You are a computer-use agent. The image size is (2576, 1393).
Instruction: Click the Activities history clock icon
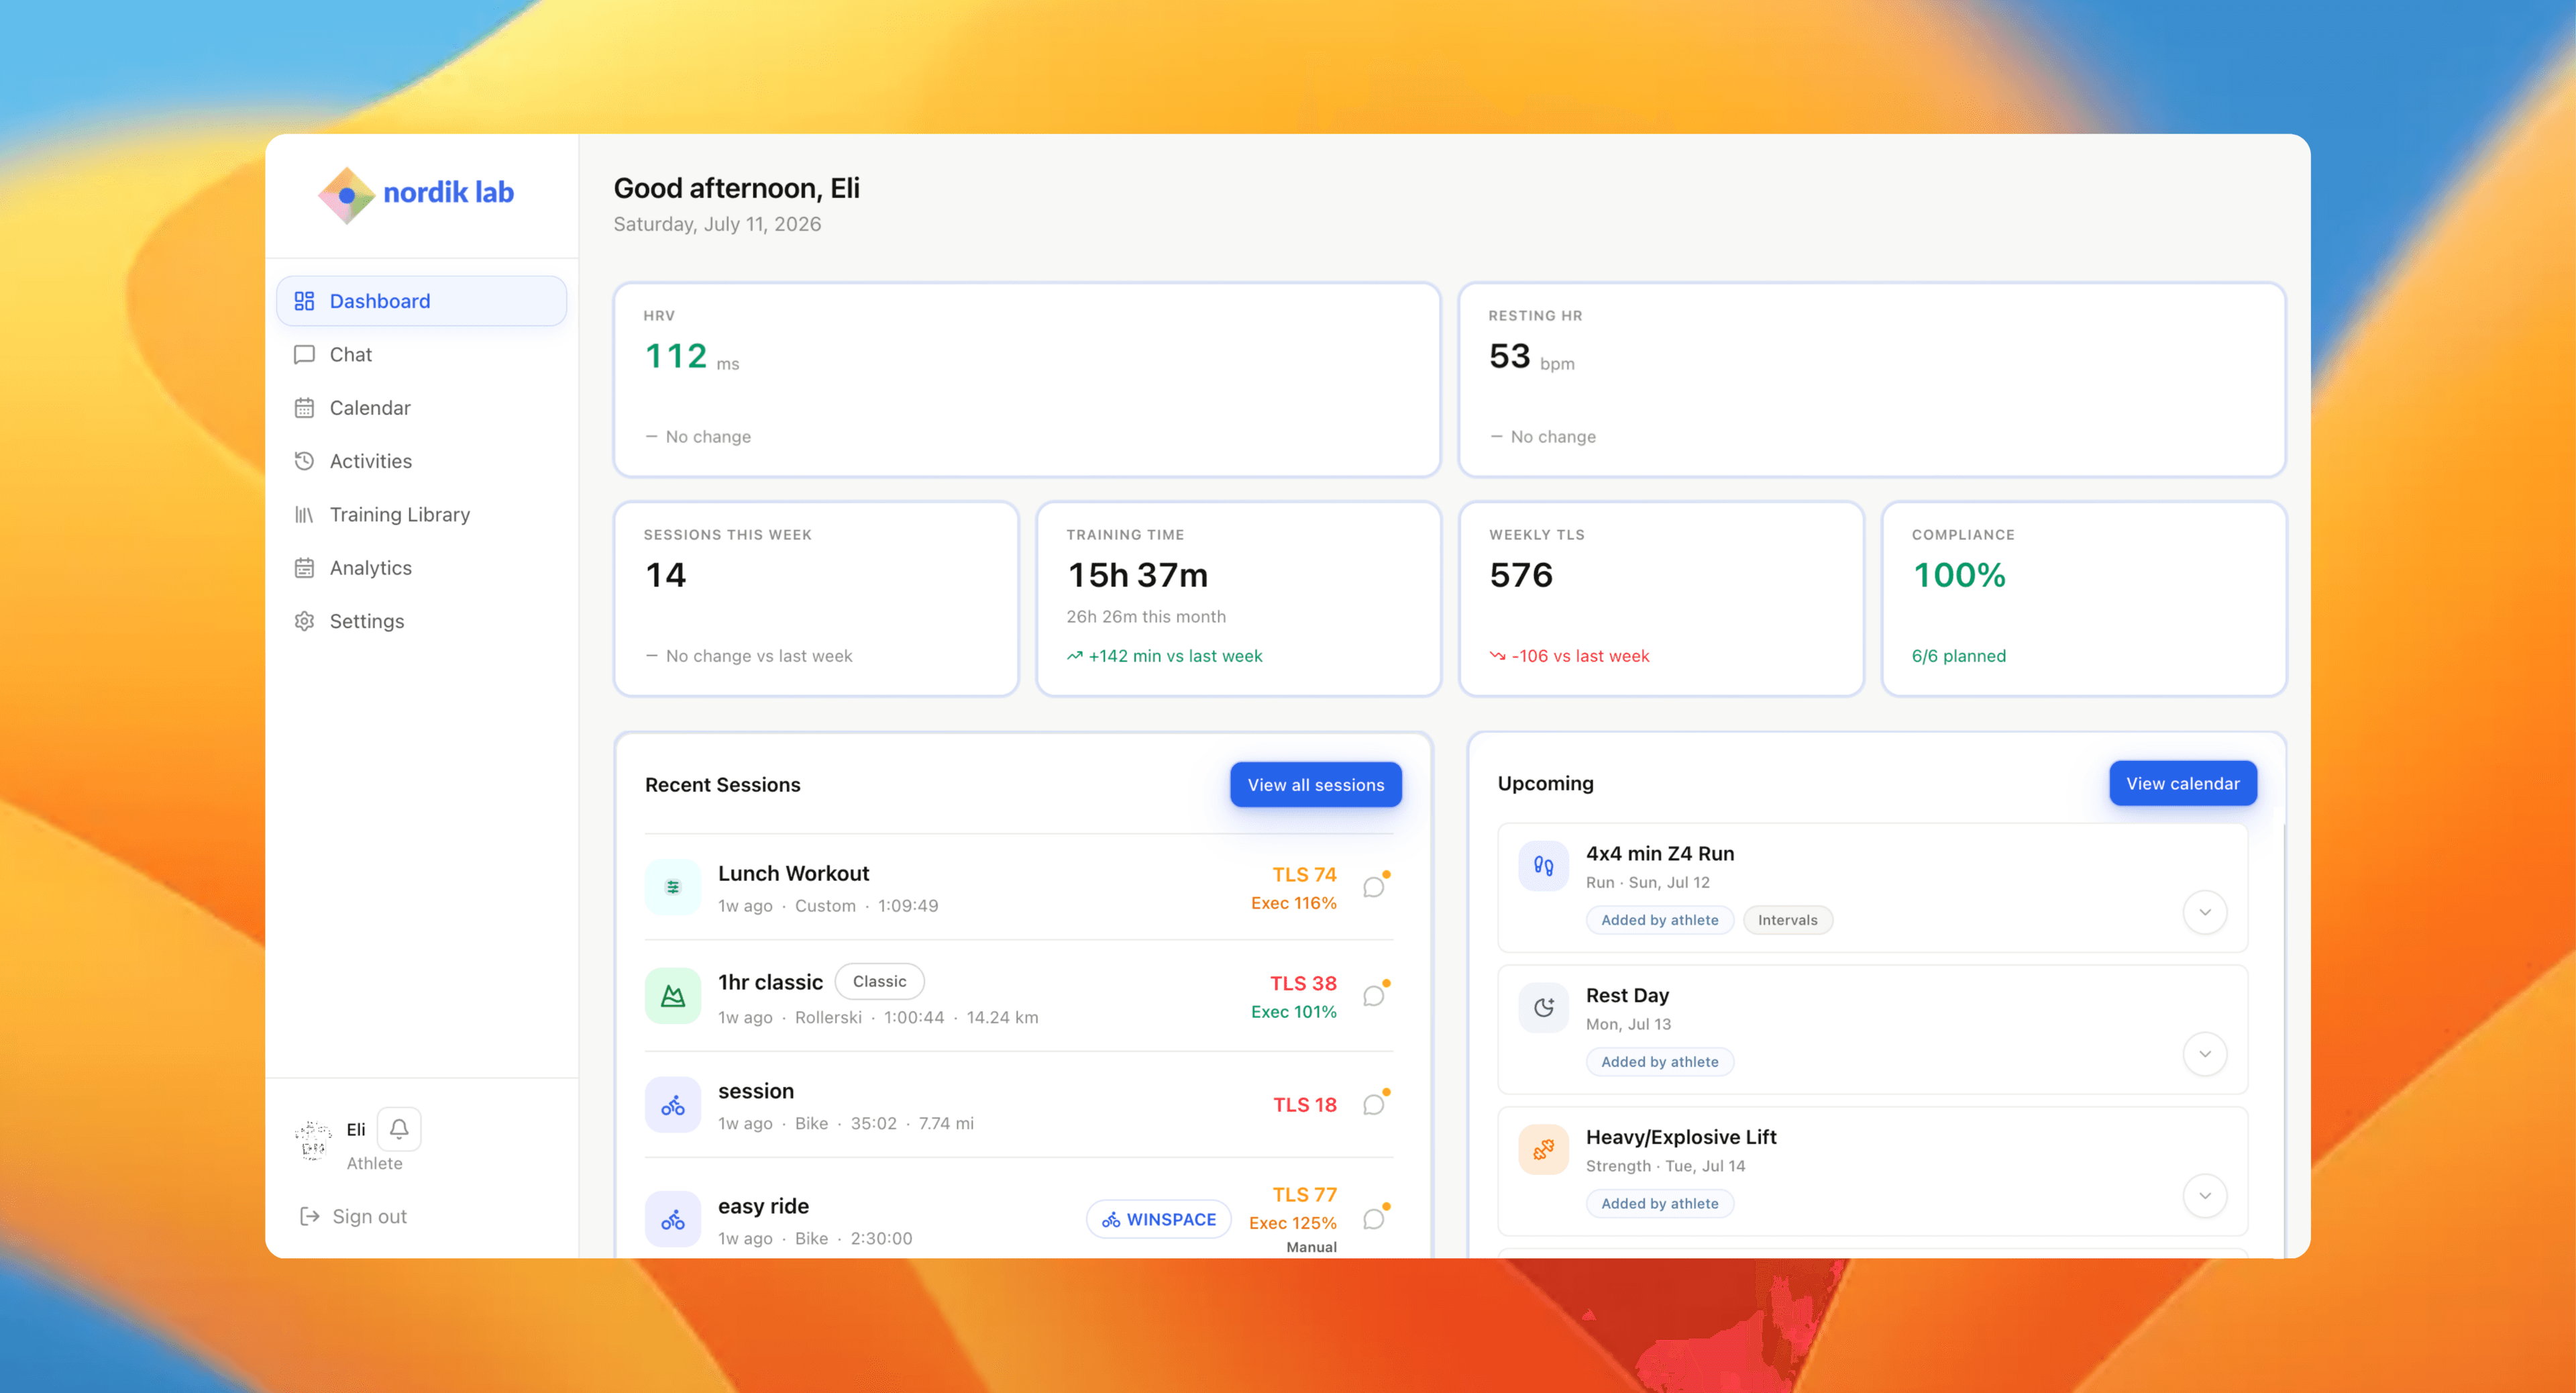tap(304, 461)
